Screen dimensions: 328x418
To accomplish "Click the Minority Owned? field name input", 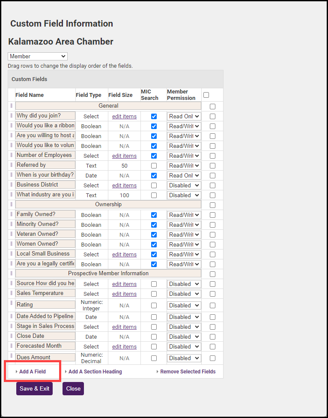I will pos(45,224).
